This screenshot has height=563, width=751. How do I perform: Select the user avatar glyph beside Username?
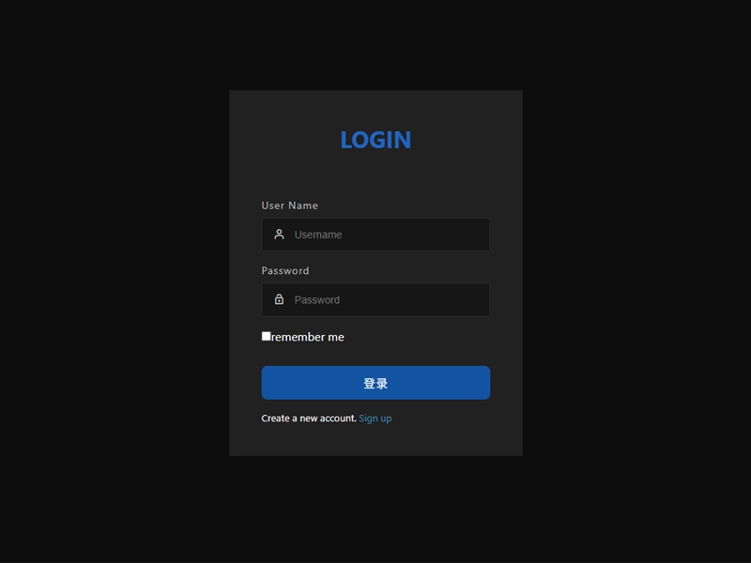pyautogui.click(x=279, y=235)
